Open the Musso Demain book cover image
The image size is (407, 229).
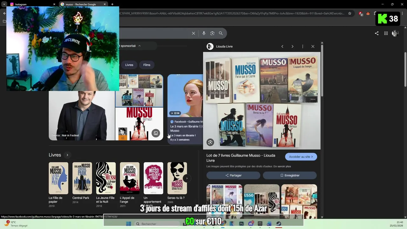[x=139, y=124]
